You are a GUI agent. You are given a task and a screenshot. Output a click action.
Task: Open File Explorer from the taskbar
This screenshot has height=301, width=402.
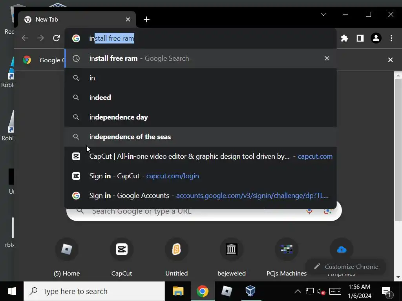point(178,291)
